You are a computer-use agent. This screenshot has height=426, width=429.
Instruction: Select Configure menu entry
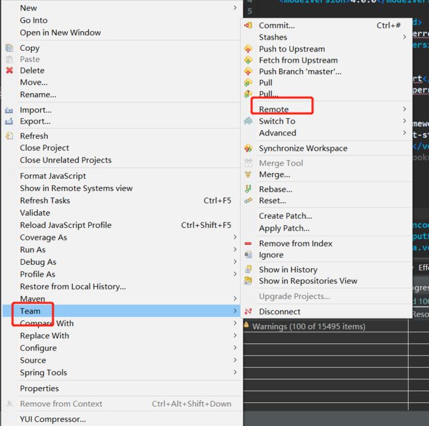click(x=38, y=348)
